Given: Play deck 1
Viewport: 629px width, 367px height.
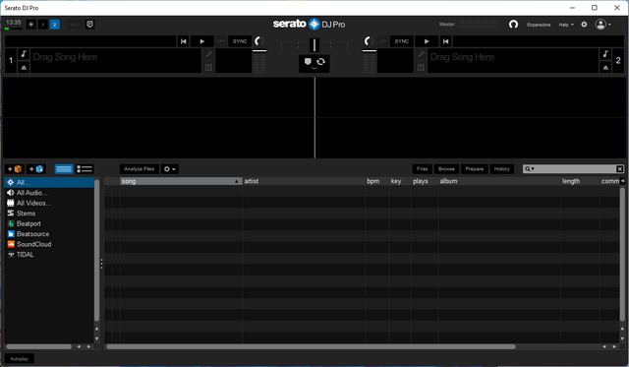Looking at the screenshot, I should coord(201,41).
